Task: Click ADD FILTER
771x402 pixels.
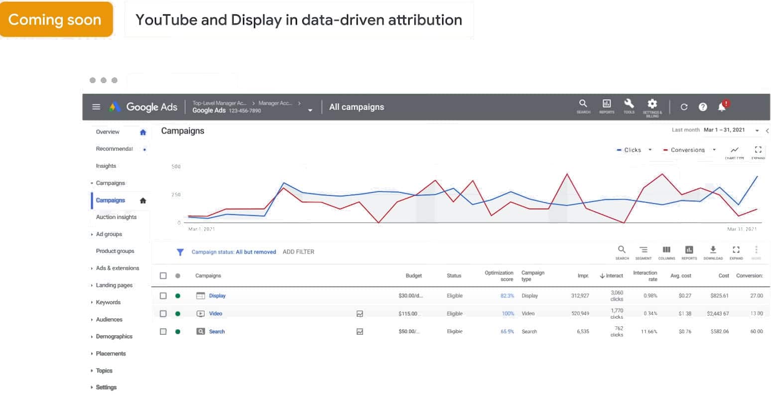Action: point(298,252)
